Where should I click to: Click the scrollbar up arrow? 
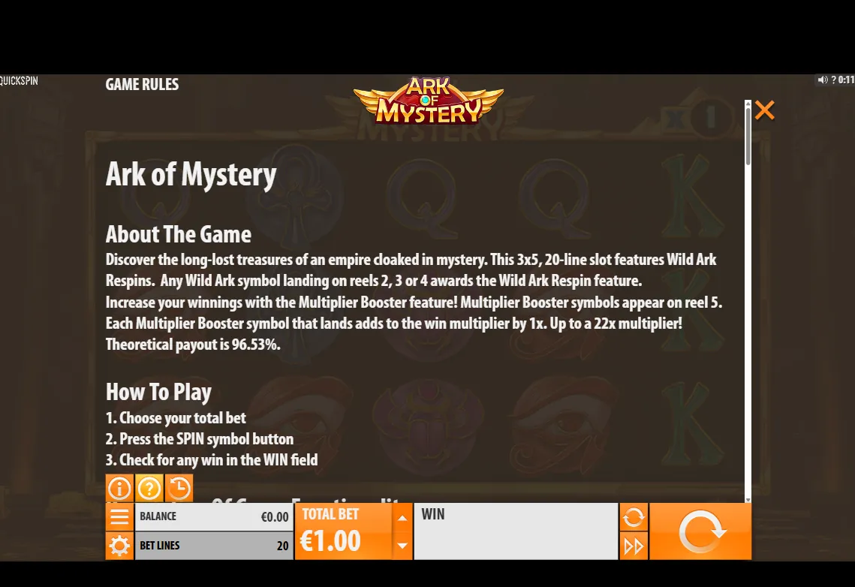coord(748,103)
